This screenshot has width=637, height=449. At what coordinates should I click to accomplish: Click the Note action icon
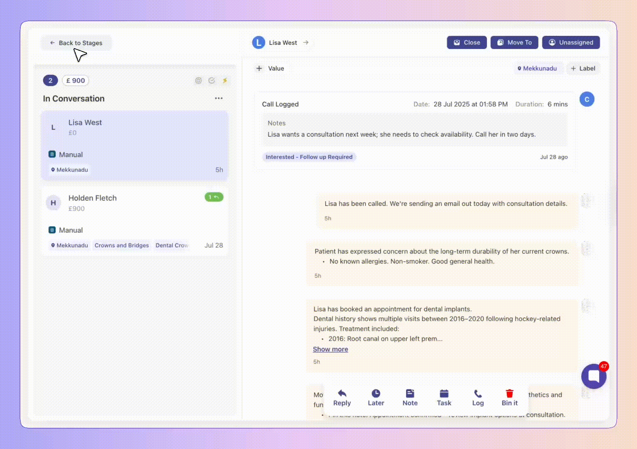pyautogui.click(x=410, y=393)
